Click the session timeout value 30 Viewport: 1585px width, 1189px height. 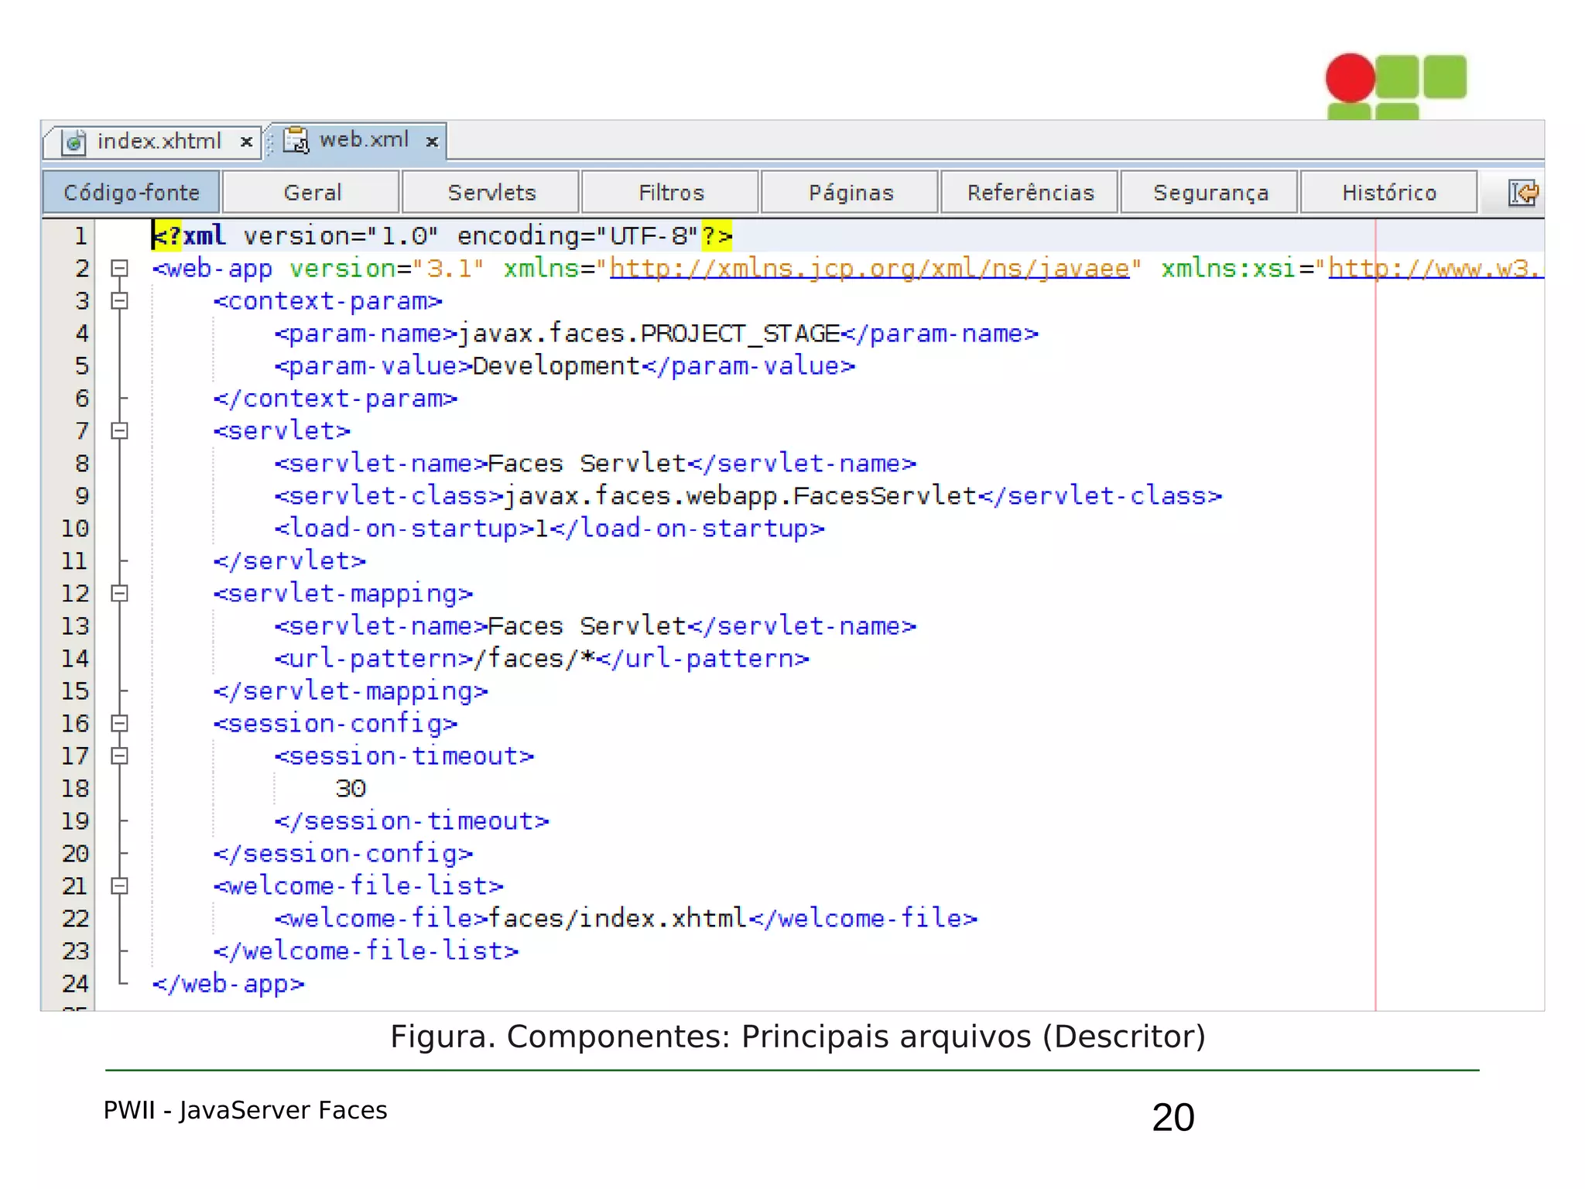point(350,789)
